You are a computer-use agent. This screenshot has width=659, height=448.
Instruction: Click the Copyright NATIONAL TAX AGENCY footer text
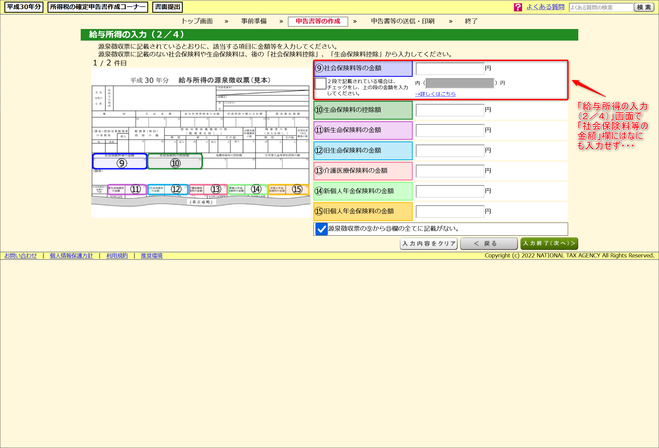coord(569,255)
